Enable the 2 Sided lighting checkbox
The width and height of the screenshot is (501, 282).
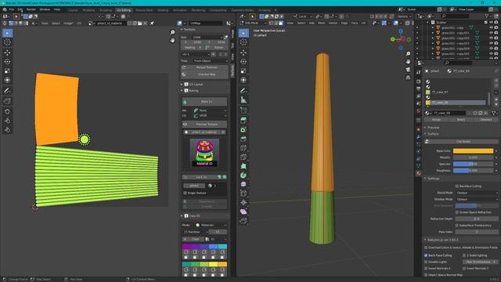tap(464, 255)
